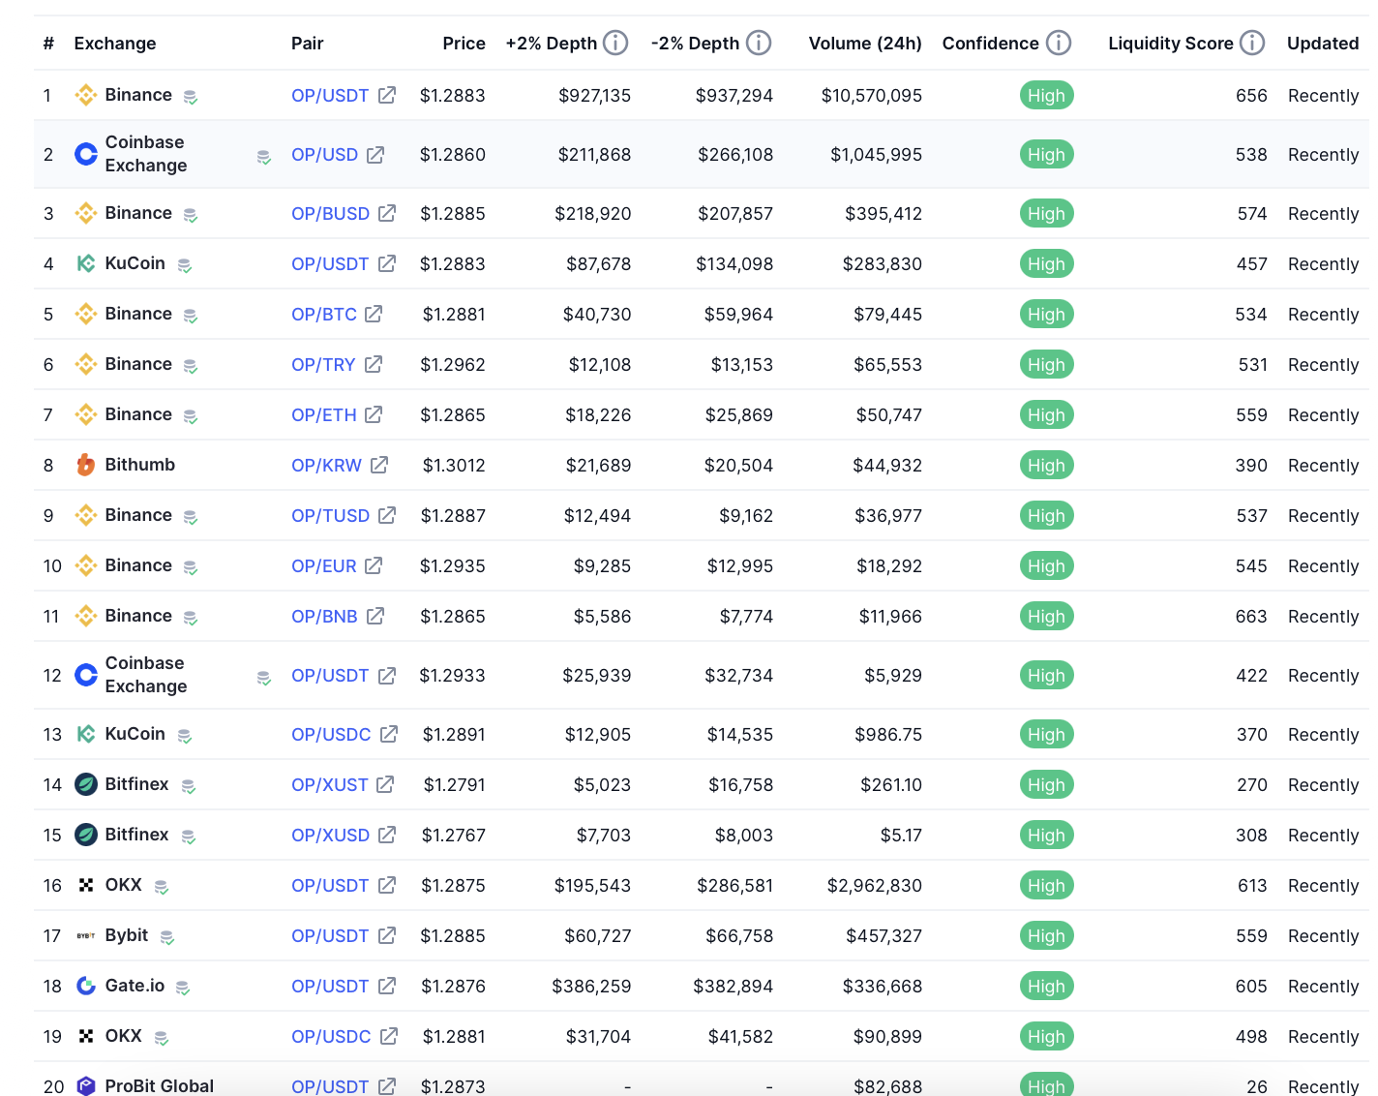Image resolution: width=1378 pixels, height=1096 pixels.
Task: Click the Liquidity Score info icon
Action: click(x=1252, y=43)
